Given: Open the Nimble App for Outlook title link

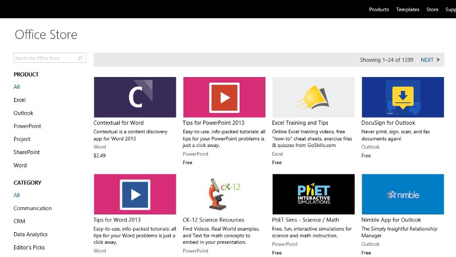Looking at the screenshot, I should coord(391,220).
